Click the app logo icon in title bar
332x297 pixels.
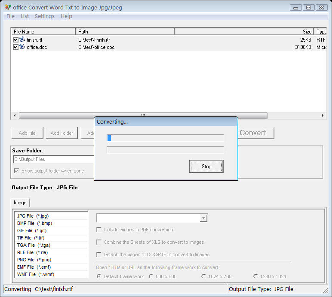[x=8, y=7]
